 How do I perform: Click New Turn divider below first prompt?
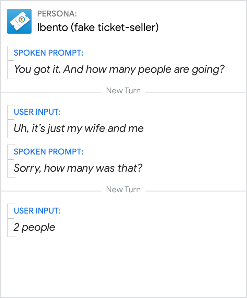tap(123, 91)
